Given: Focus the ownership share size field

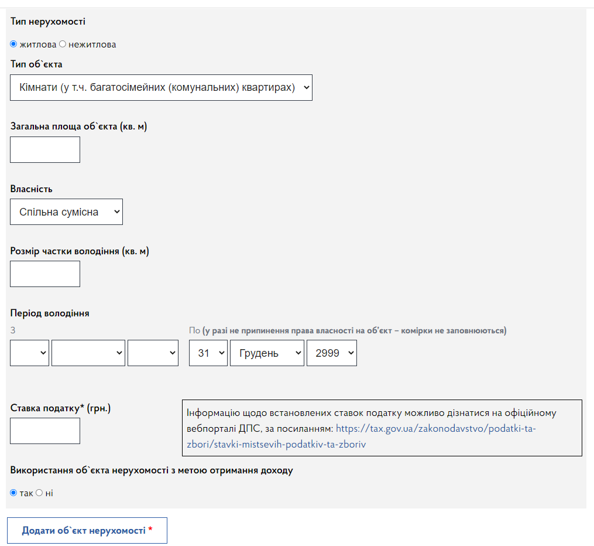Looking at the screenshot, I should coord(45,274).
